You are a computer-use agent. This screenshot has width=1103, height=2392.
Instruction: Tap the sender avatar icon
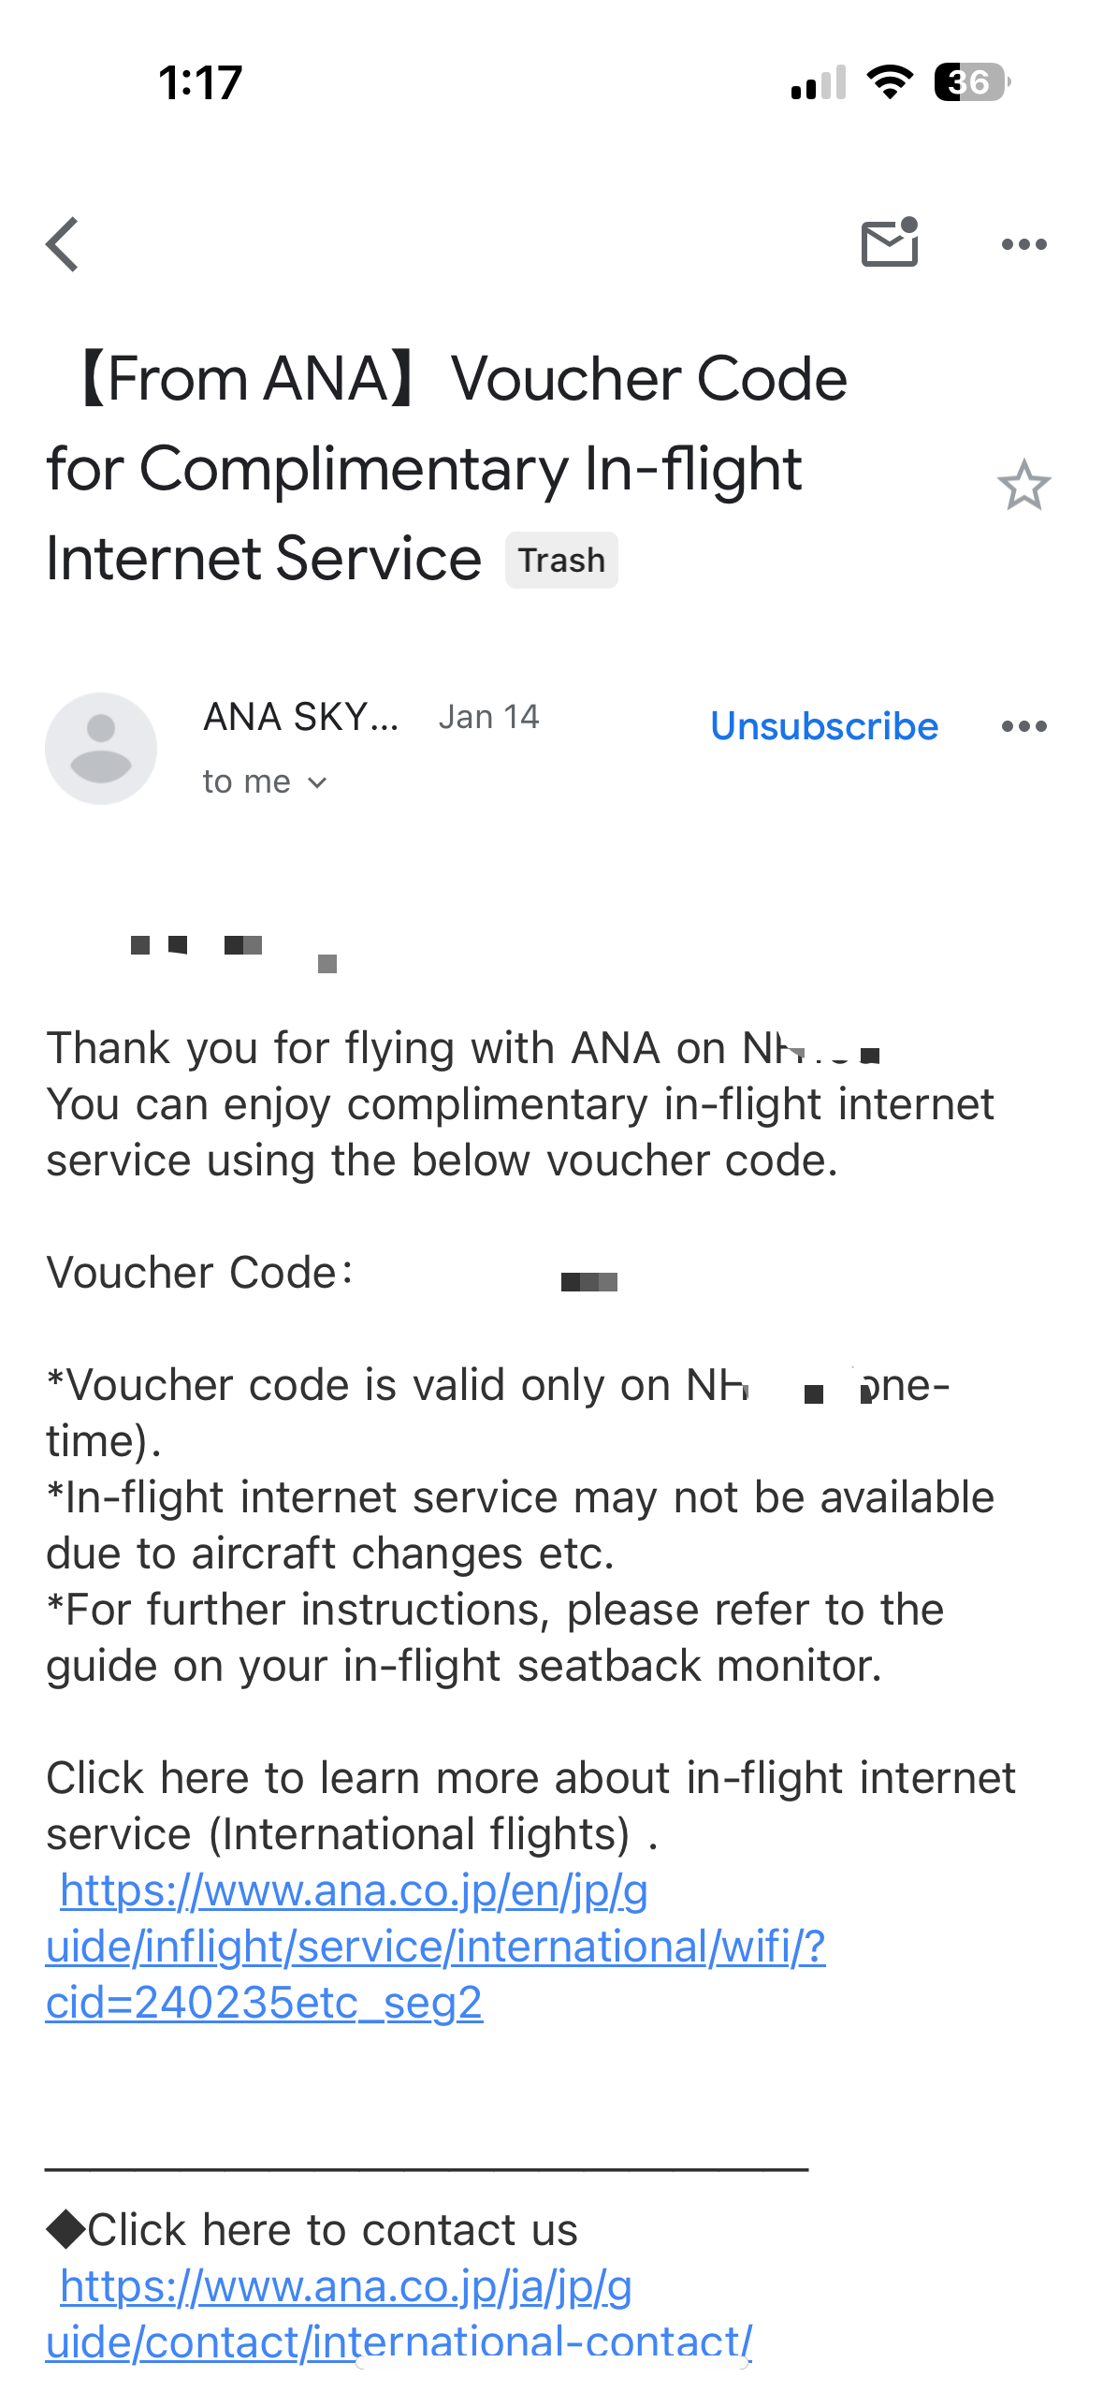(101, 749)
